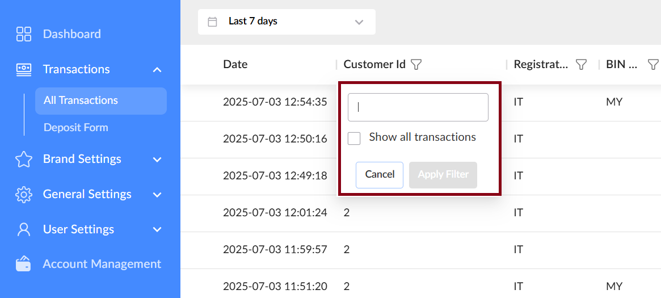Image resolution: width=661 pixels, height=298 pixels.
Task: Expand the User Settings chevron
Action: tap(157, 230)
